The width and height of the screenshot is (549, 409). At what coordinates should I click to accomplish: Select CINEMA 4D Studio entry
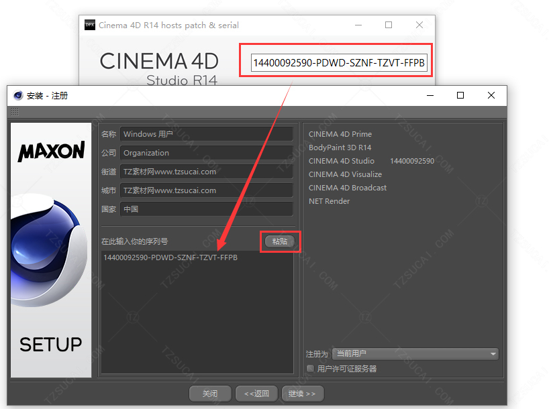click(x=342, y=161)
